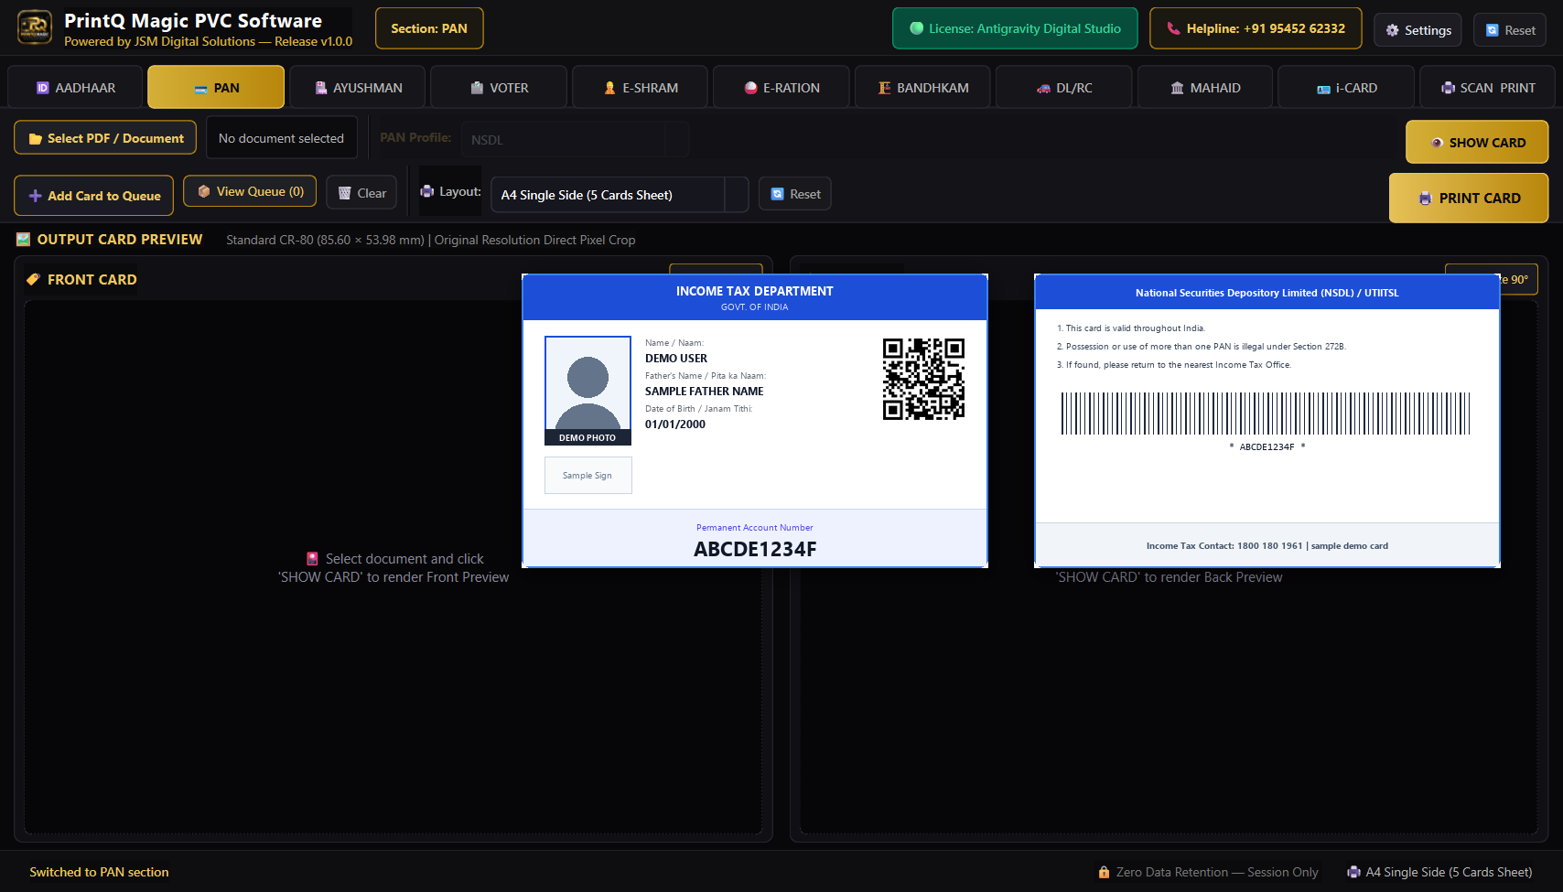The height and width of the screenshot is (892, 1563).
Task: Open View Queue (0)
Action: click(250, 191)
